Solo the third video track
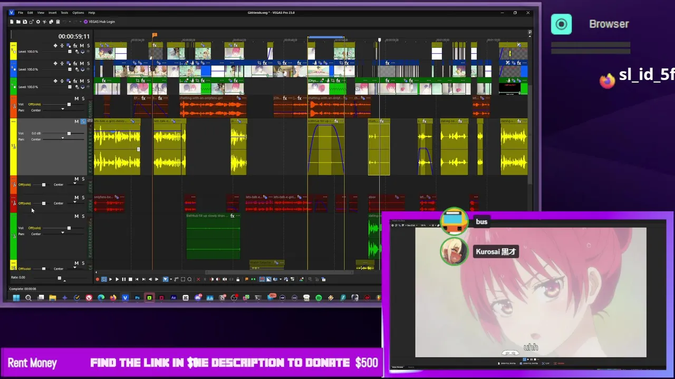Image resolution: width=675 pixels, height=379 pixels. [x=88, y=81]
